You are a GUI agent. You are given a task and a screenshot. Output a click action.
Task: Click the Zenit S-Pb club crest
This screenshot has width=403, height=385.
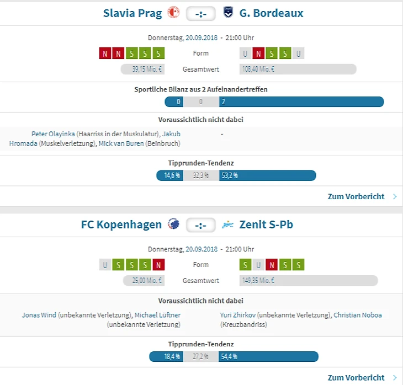228,224
